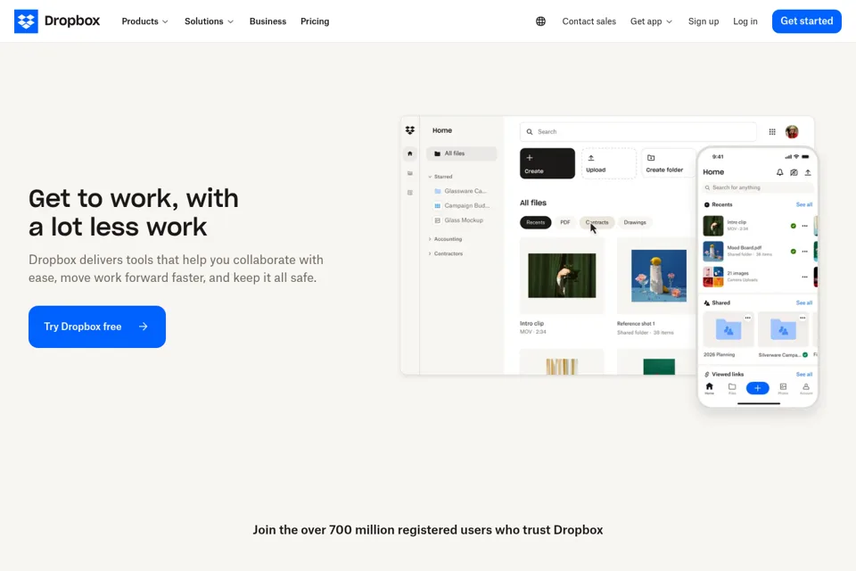Screen dimensions: 856x571
Task: Click the Log in link
Action: (745, 21)
